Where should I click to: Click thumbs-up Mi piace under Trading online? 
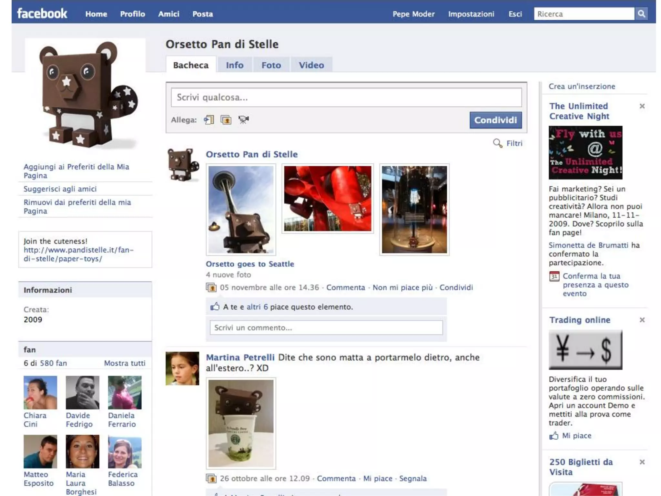pyautogui.click(x=554, y=436)
